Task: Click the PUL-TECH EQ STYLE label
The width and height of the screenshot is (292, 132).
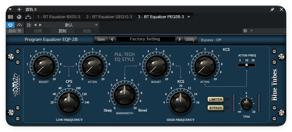Action: pos(125,57)
